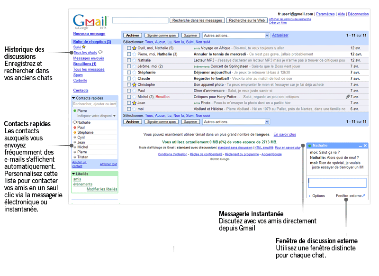Open Brouillons folder
The width and height of the screenshot is (379, 276).
pyautogui.click(x=85, y=64)
